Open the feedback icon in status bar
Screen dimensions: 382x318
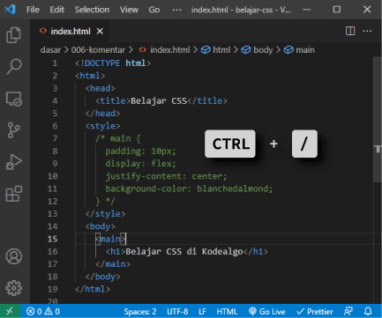(348, 311)
